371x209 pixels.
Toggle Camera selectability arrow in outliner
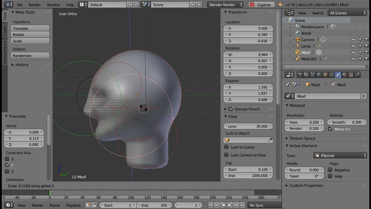pyautogui.click(x=360, y=39)
